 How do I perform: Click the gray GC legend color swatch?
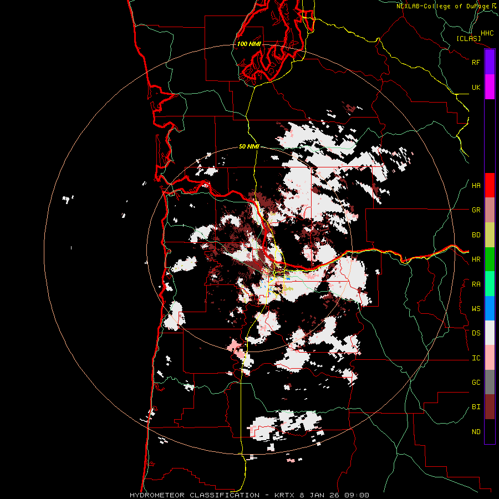coord(490,382)
